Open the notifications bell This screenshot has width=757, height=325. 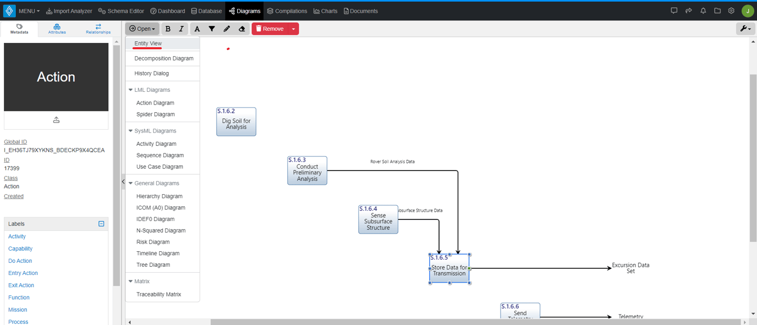pyautogui.click(x=703, y=10)
